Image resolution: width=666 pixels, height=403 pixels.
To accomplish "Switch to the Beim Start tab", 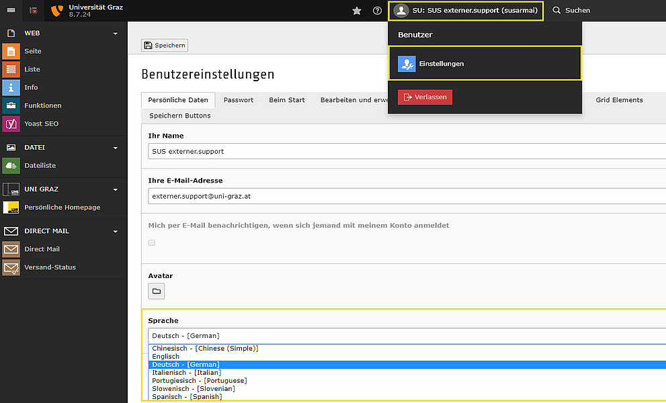I will [x=287, y=100].
